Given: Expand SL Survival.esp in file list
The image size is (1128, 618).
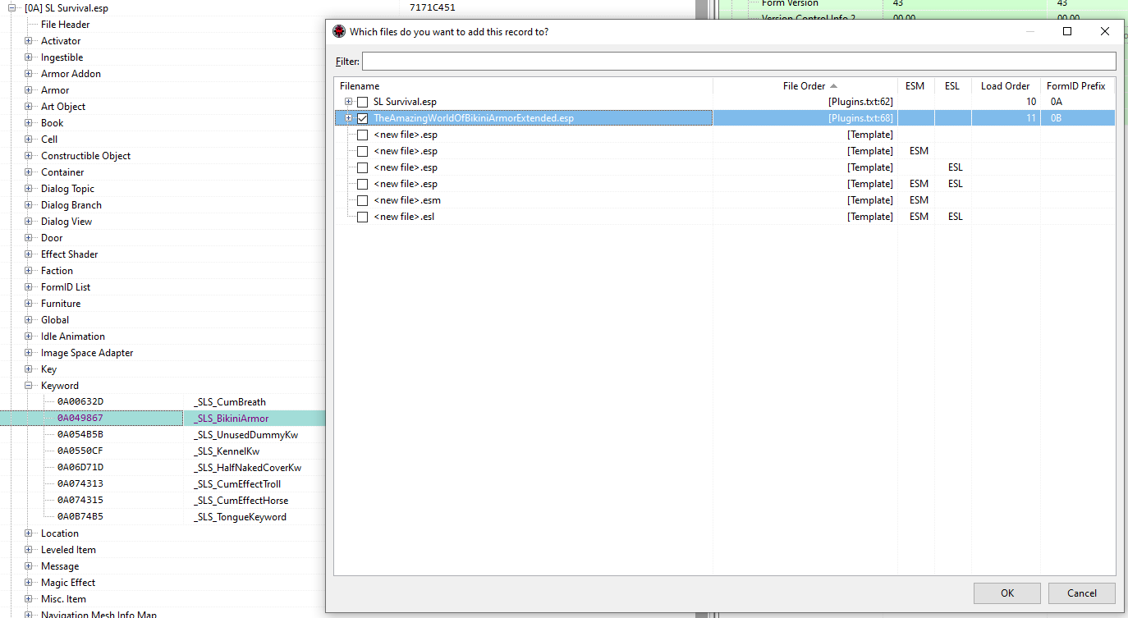Looking at the screenshot, I should (x=348, y=102).
